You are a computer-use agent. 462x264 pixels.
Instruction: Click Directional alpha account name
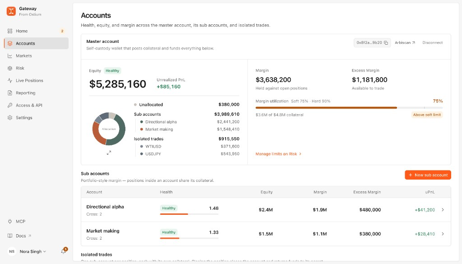click(105, 207)
